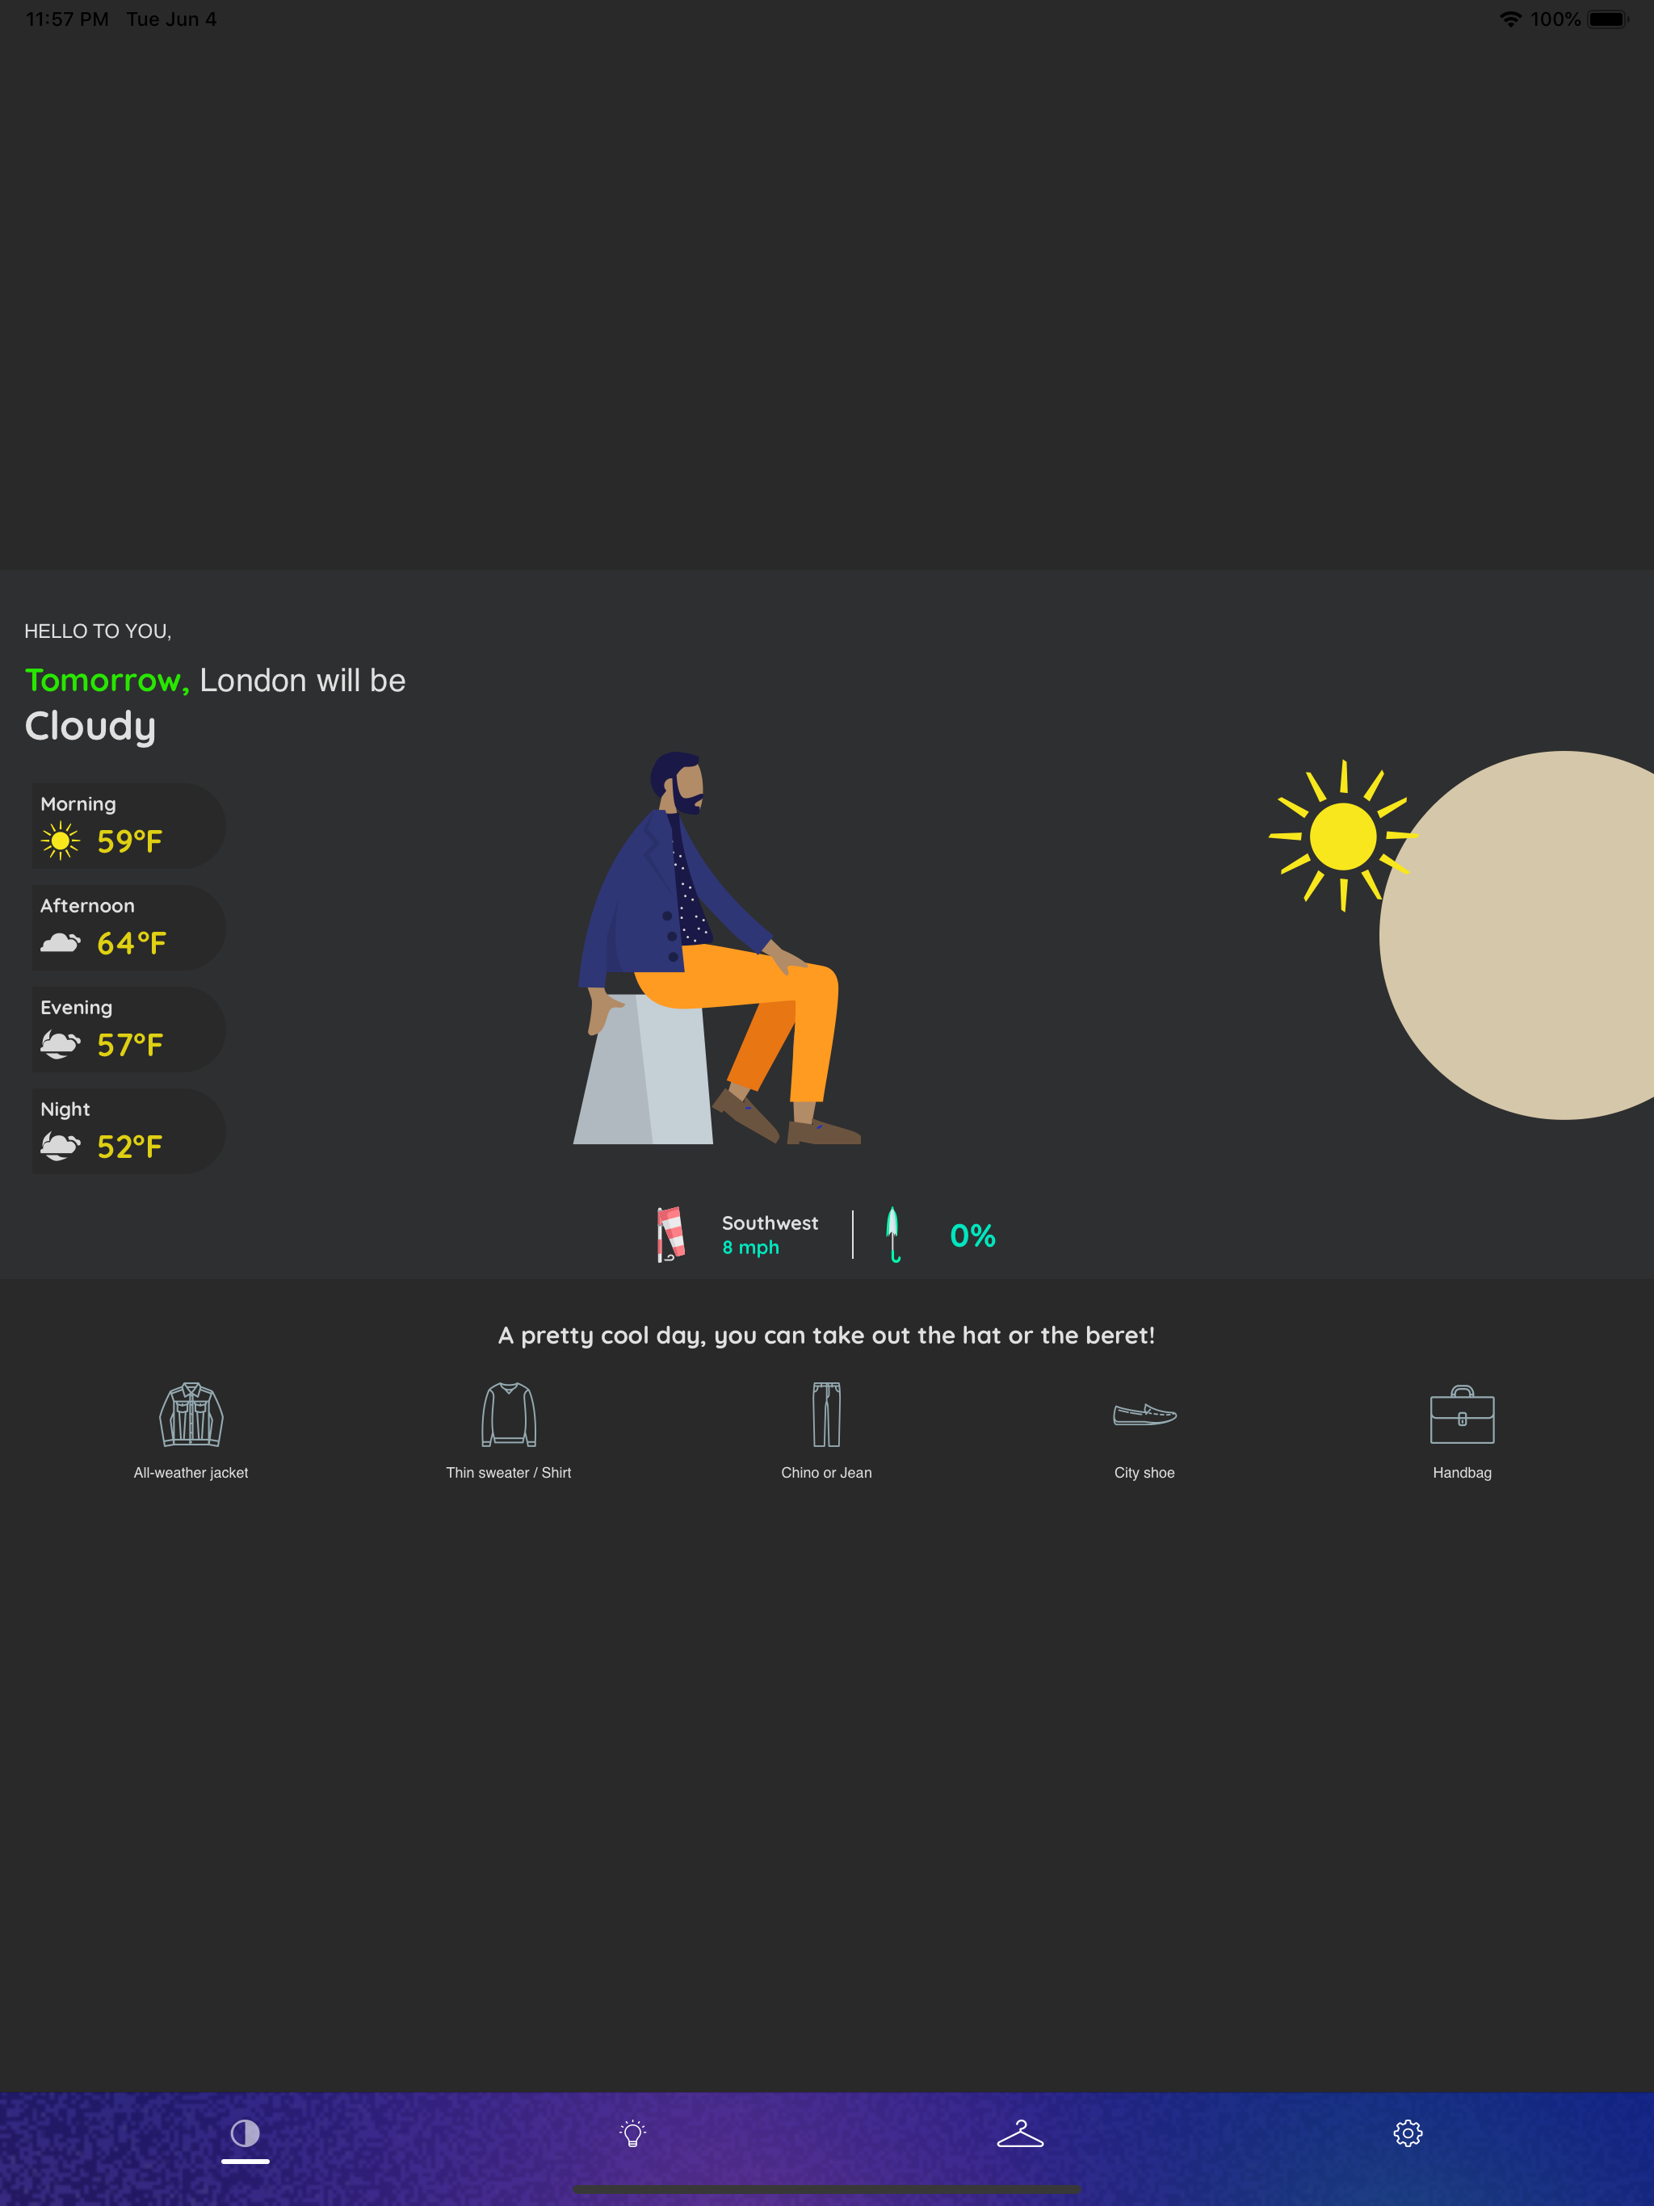Tap the 'All-weather jacket' label
Image resolution: width=1654 pixels, height=2206 pixels.
(191, 1473)
